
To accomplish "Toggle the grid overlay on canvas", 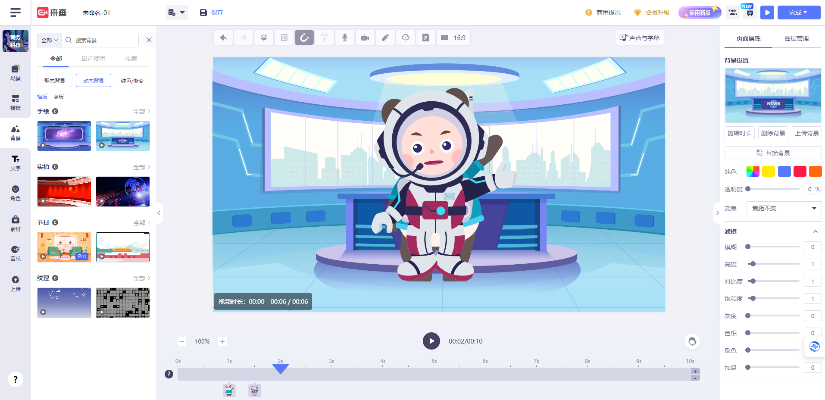I will [284, 38].
